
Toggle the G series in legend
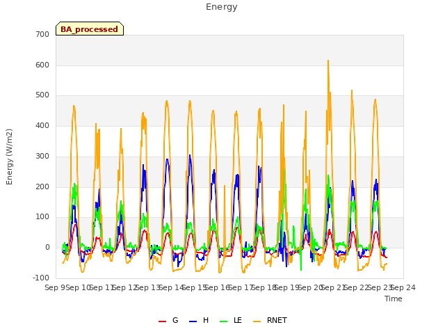pyautogui.click(x=168, y=321)
